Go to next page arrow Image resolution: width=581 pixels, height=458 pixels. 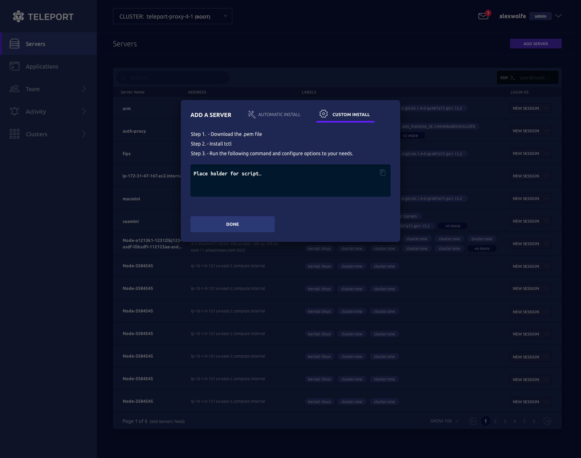coord(547,421)
